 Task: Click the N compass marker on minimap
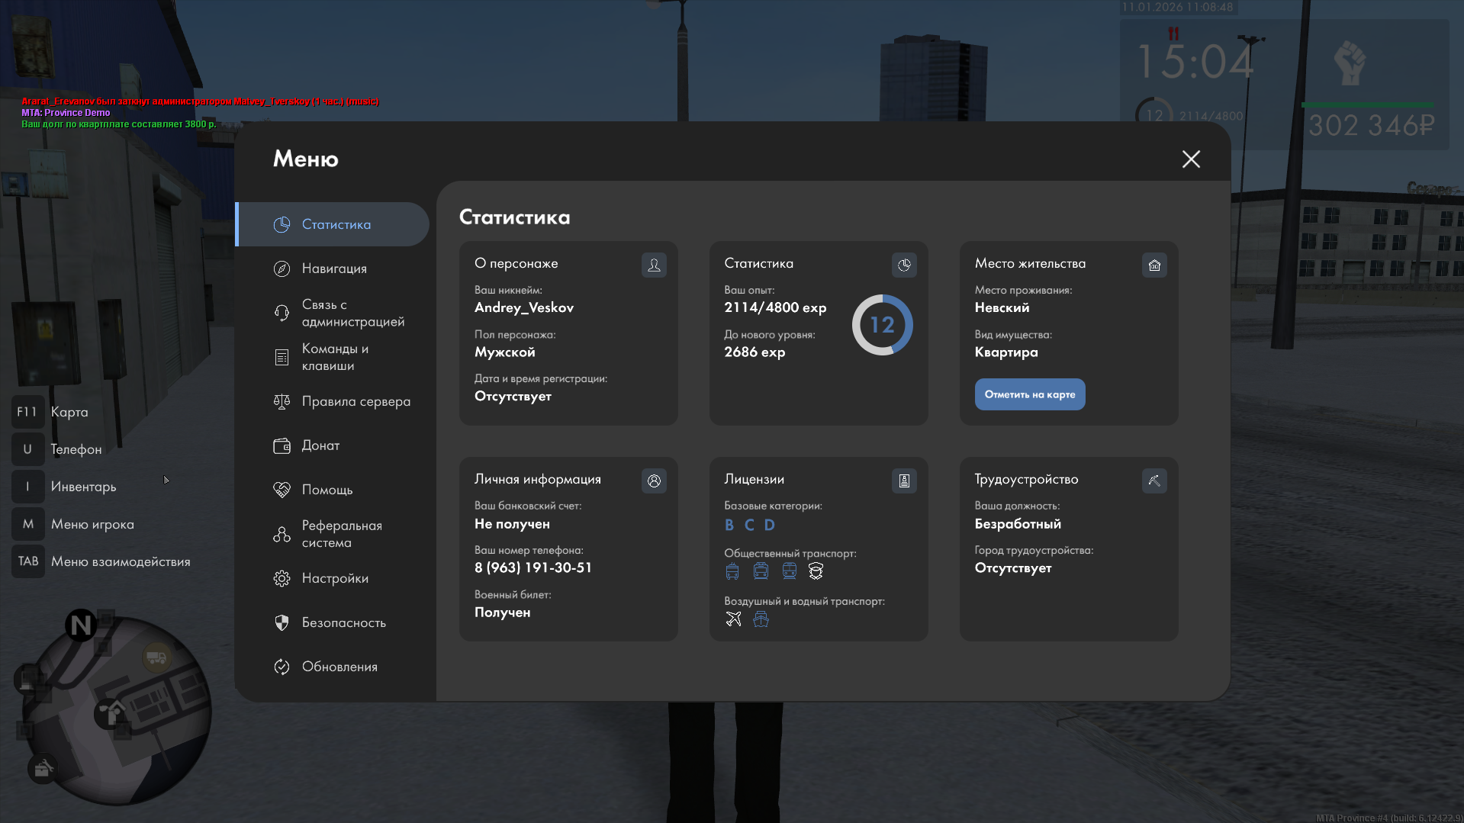tap(81, 625)
